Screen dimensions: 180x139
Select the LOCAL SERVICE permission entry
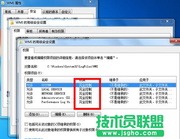click(x=101, y=89)
